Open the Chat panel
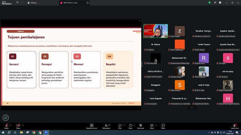Viewport: 241px width, 135px height. tap(120, 126)
